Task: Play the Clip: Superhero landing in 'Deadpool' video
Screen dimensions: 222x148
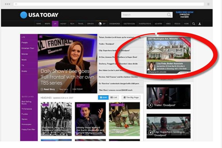Action: [169, 126]
